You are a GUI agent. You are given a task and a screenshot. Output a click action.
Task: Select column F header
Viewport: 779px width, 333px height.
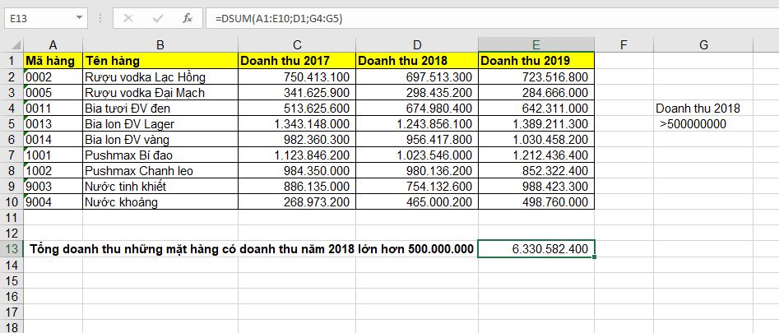624,45
